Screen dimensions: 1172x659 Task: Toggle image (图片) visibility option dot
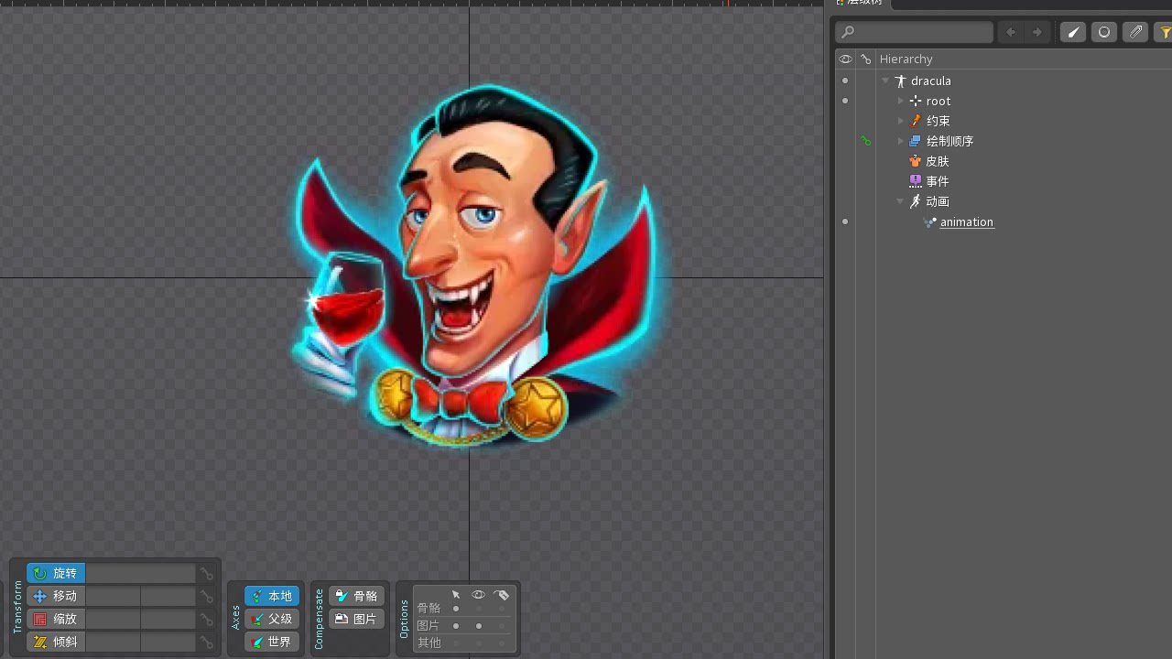(478, 626)
